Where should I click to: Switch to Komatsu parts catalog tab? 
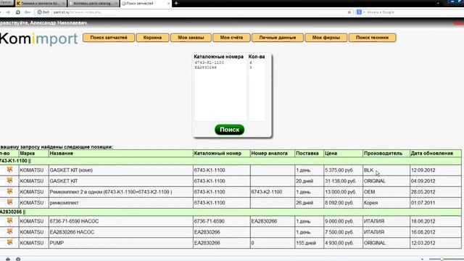[94, 4]
